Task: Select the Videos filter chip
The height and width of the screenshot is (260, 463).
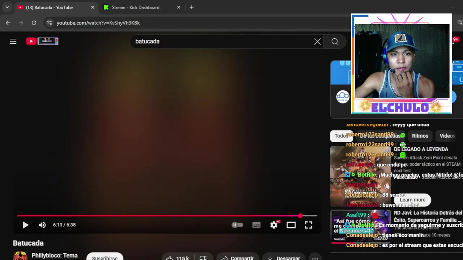Action: click(447, 136)
